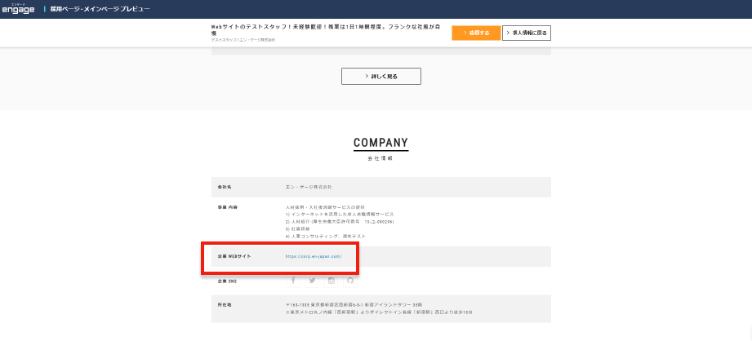Click the 会社情報 subtitle under COMPANY
The height and width of the screenshot is (341, 752).
[380, 158]
